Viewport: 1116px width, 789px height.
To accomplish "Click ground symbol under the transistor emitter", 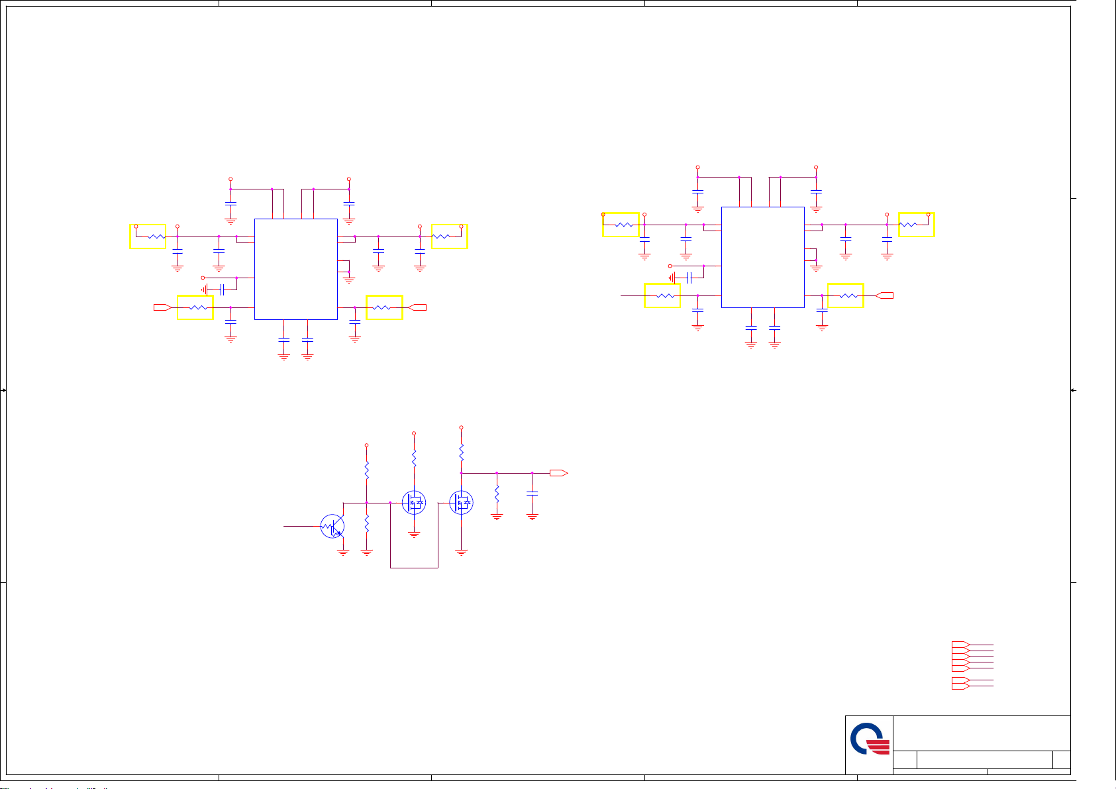I will click(x=343, y=551).
